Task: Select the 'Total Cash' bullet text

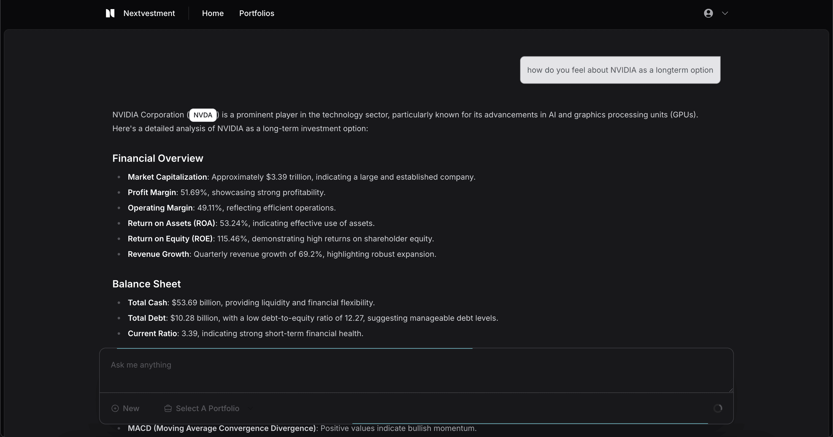Action: click(251, 303)
